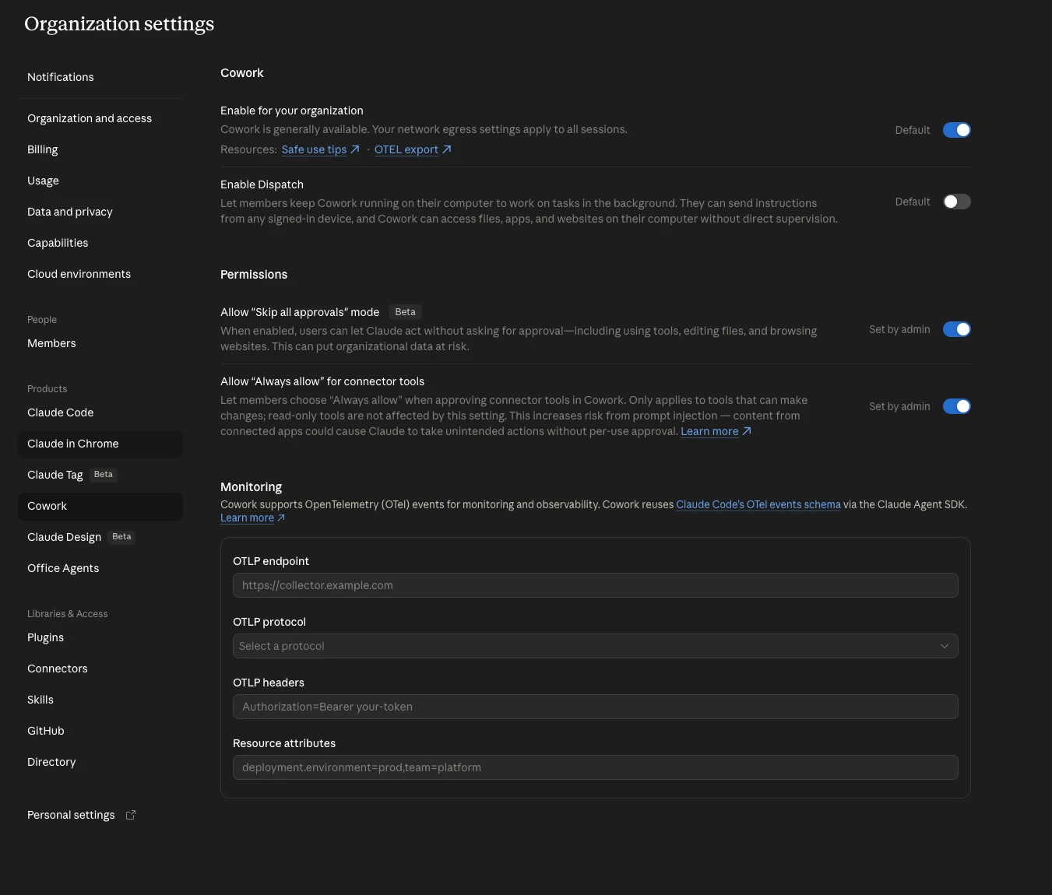Click the Monitoring section heading
1052x895 pixels.
(x=251, y=487)
